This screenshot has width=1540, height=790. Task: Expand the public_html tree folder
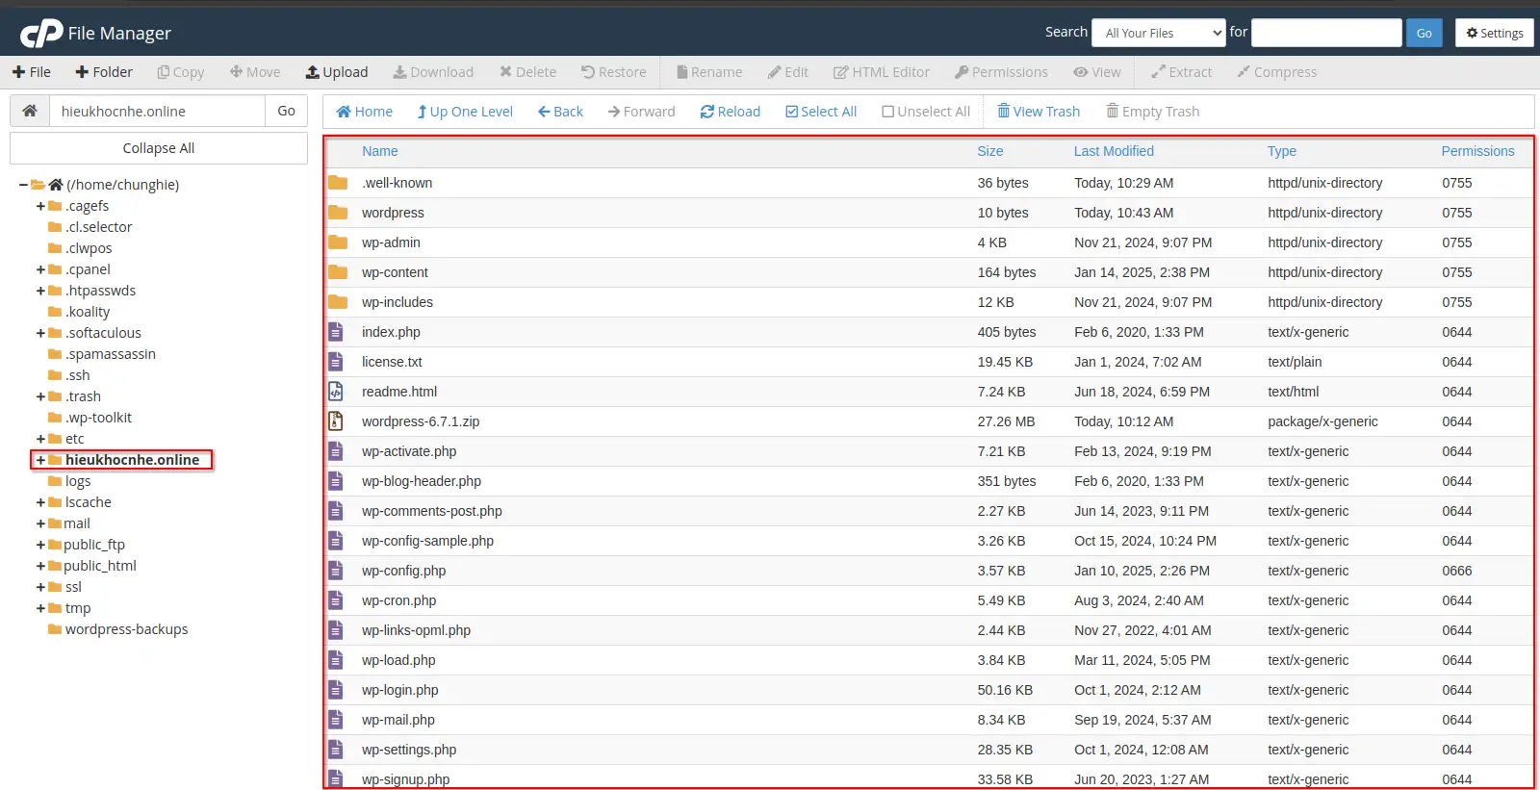pos(40,566)
